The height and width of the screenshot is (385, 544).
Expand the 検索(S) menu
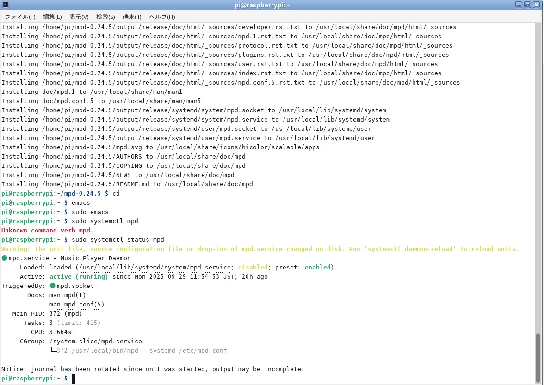(105, 17)
